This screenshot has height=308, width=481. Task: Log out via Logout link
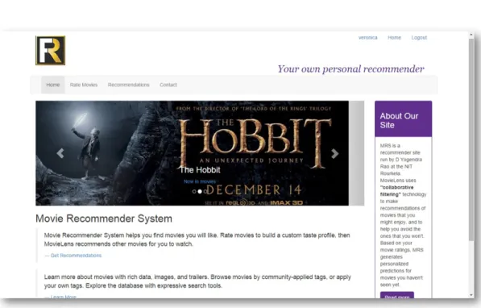click(419, 37)
